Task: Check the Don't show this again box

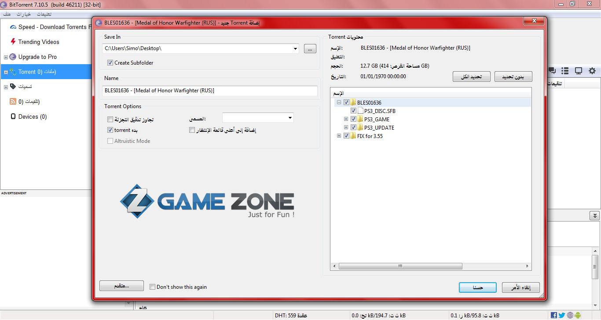Action: point(153,287)
